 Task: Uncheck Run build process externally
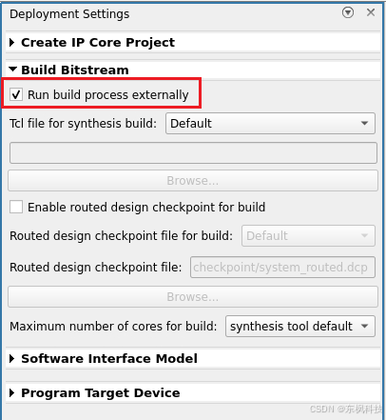pyautogui.click(x=16, y=94)
